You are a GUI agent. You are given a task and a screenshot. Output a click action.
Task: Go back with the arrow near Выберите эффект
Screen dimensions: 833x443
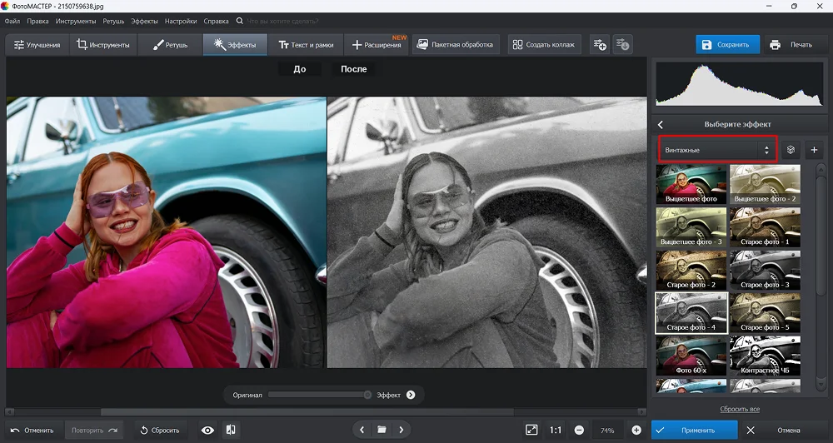pyautogui.click(x=661, y=124)
